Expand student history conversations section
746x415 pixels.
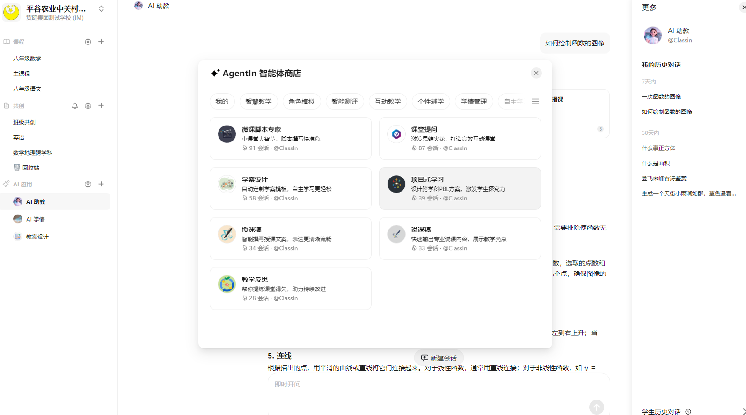[x=743, y=412]
